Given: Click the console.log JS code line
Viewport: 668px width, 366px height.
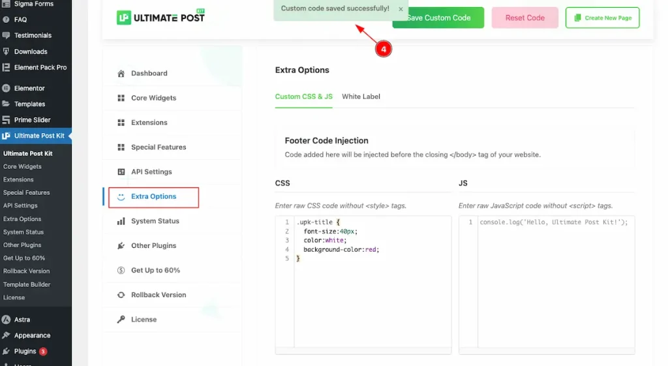Looking at the screenshot, I should [553, 222].
